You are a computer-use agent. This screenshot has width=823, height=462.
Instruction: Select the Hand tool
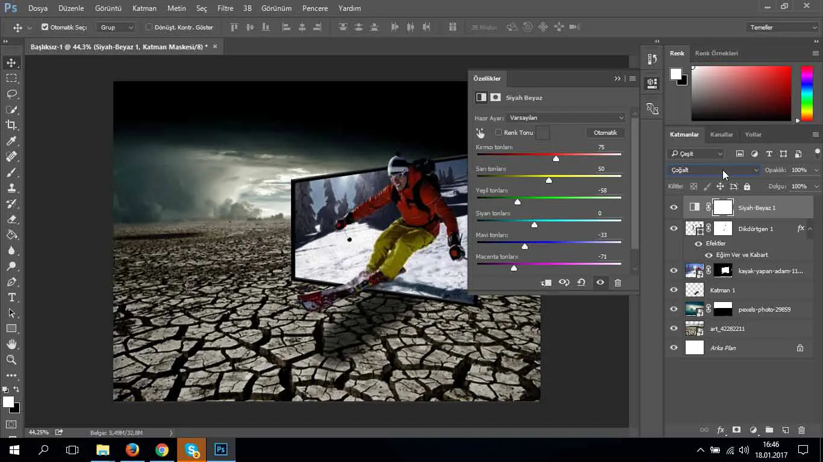pyautogui.click(x=11, y=344)
